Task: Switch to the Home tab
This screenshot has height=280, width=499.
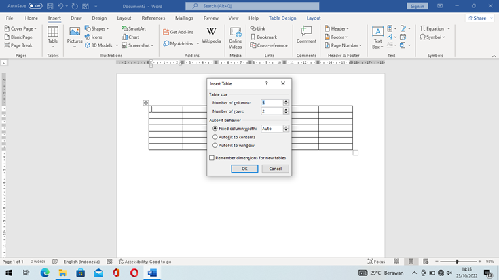Action: (31, 18)
